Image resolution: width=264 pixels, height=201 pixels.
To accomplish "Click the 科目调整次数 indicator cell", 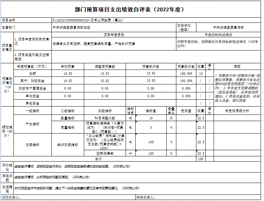I will point(105,118).
